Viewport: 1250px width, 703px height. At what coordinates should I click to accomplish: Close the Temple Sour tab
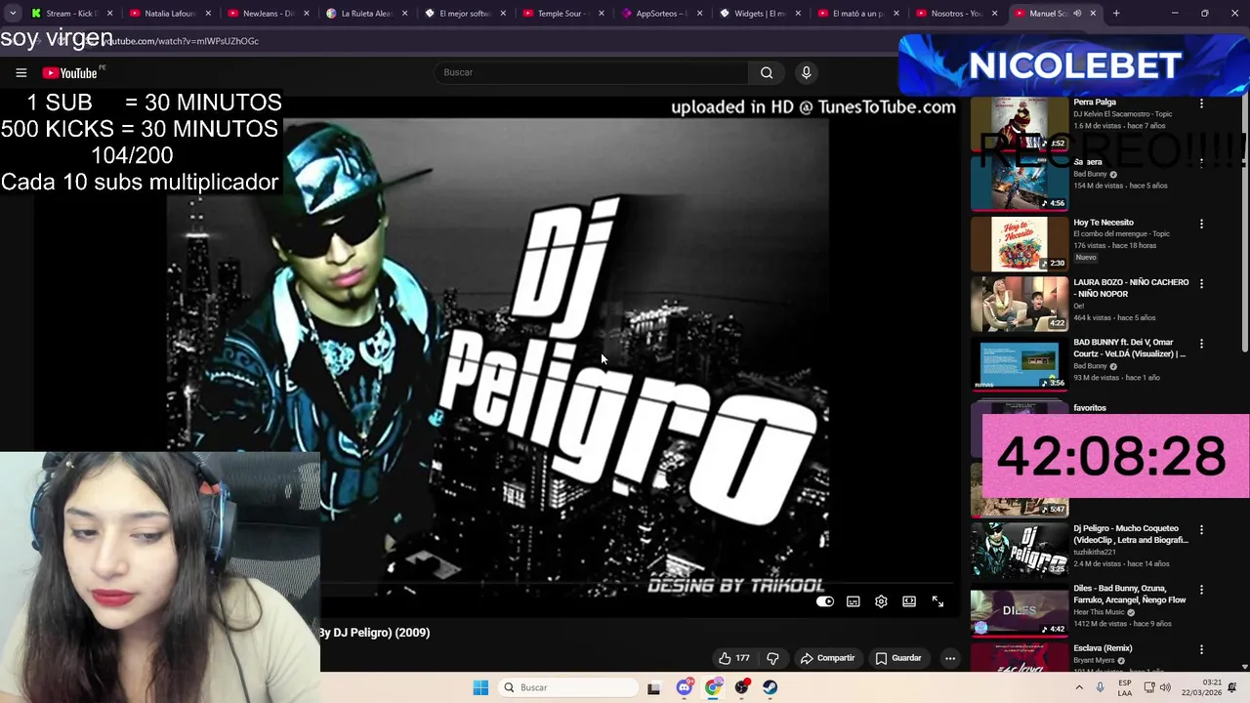click(x=601, y=14)
